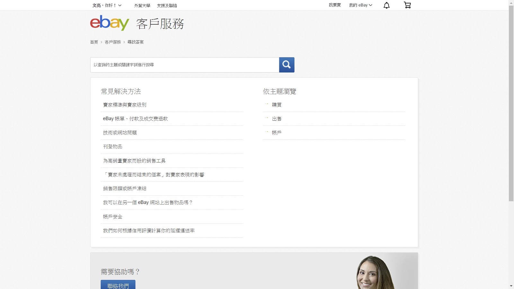Image resolution: width=514 pixels, height=289 pixels.
Task: Click the eBay logo
Action: pyautogui.click(x=110, y=23)
